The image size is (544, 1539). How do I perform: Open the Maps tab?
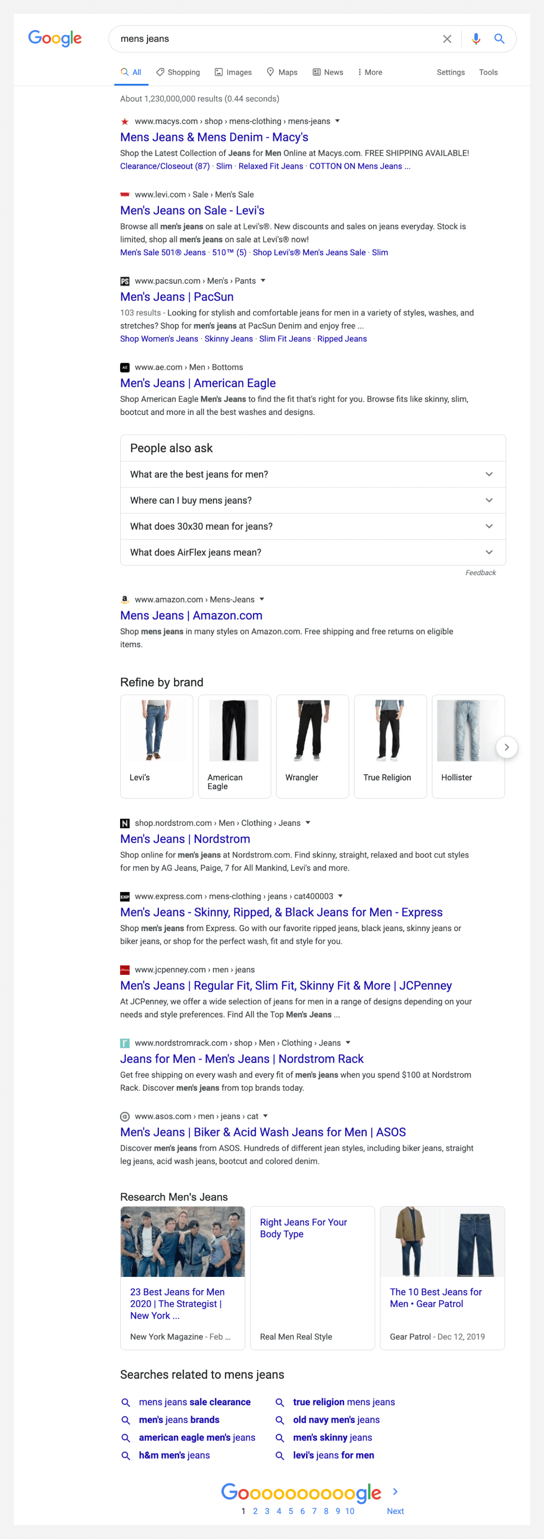click(x=282, y=72)
